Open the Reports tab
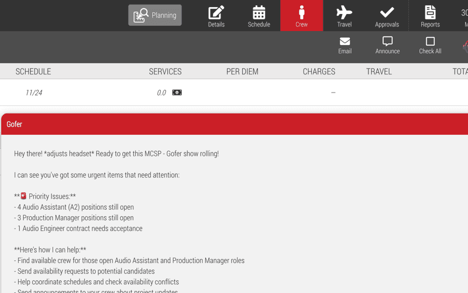 click(x=430, y=16)
